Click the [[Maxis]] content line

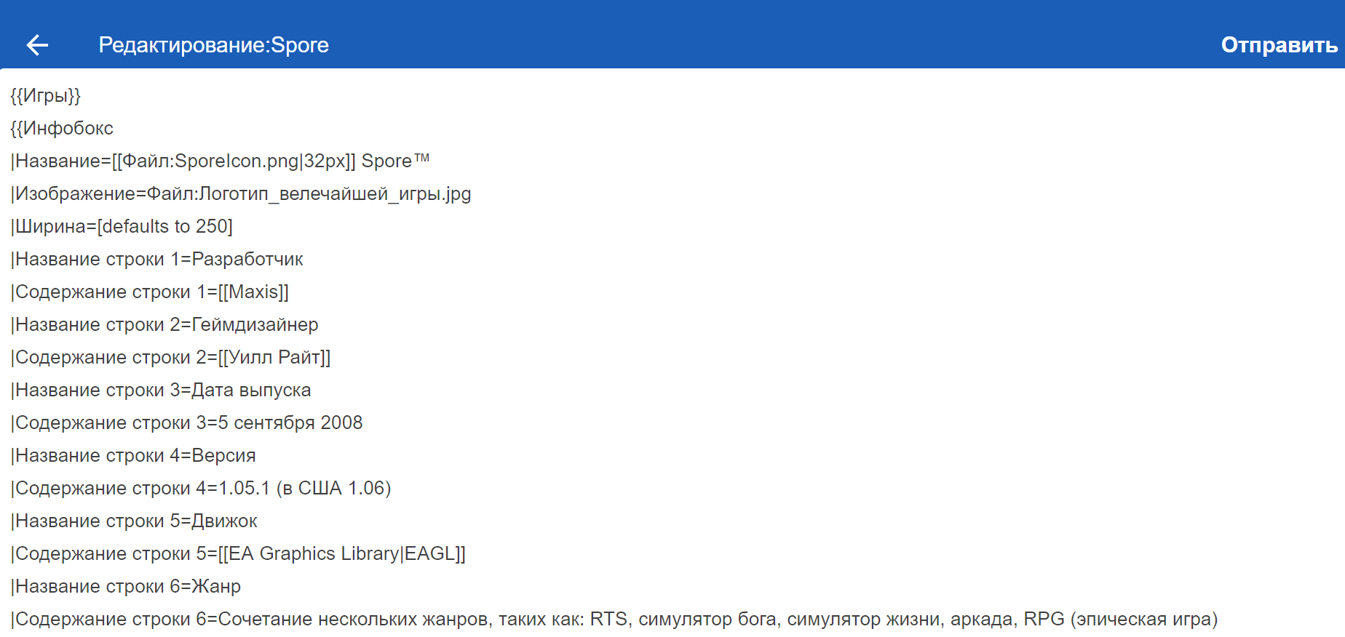[x=150, y=292]
